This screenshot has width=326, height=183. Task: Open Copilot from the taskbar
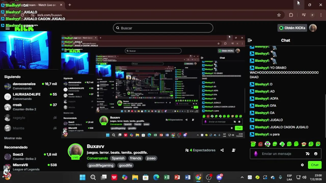coord(125,177)
